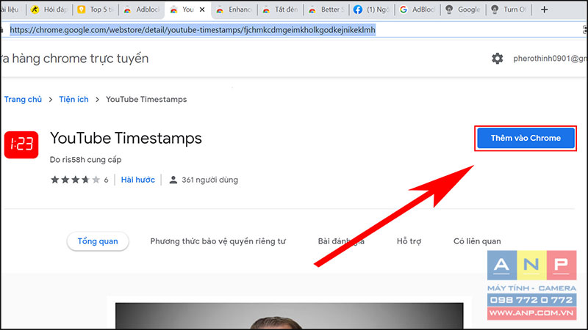Switch to the Tắt đèn browser tab
This screenshot has width=588, height=330.
(281, 10)
